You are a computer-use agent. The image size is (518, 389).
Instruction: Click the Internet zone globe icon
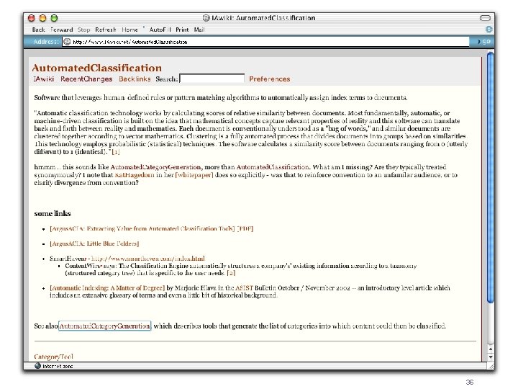37,366
